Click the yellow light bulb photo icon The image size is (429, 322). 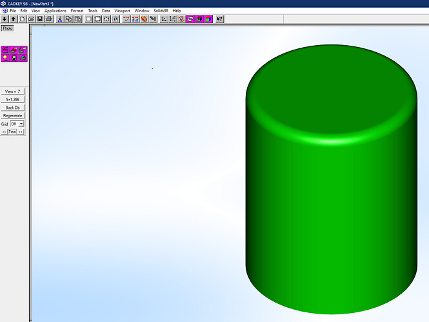pyautogui.click(x=5, y=58)
